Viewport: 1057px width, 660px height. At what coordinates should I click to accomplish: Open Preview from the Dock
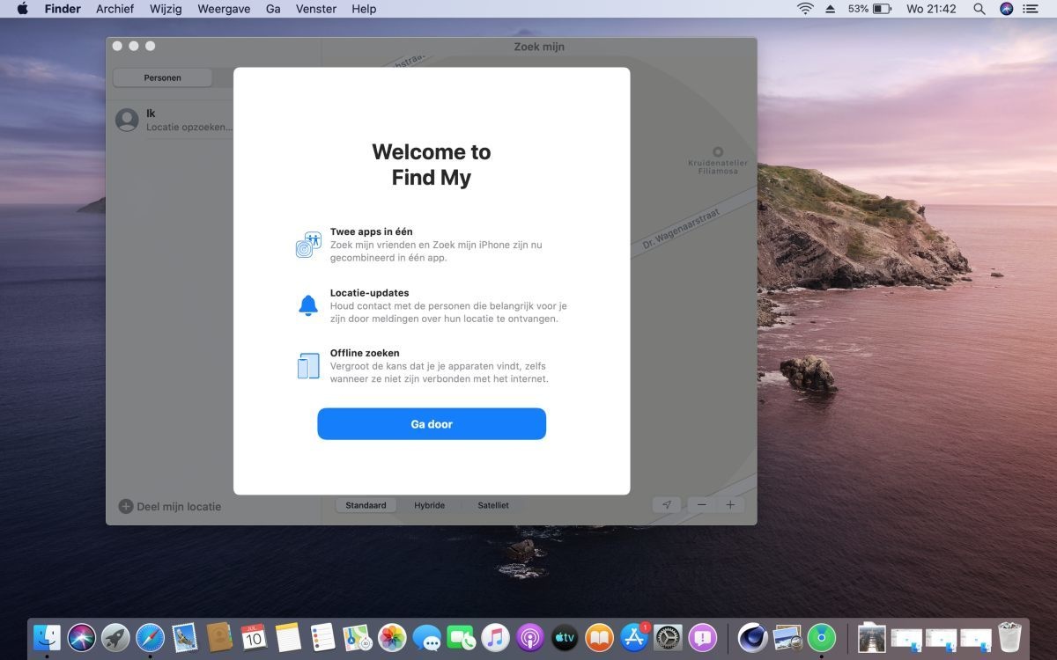pyautogui.click(x=787, y=637)
